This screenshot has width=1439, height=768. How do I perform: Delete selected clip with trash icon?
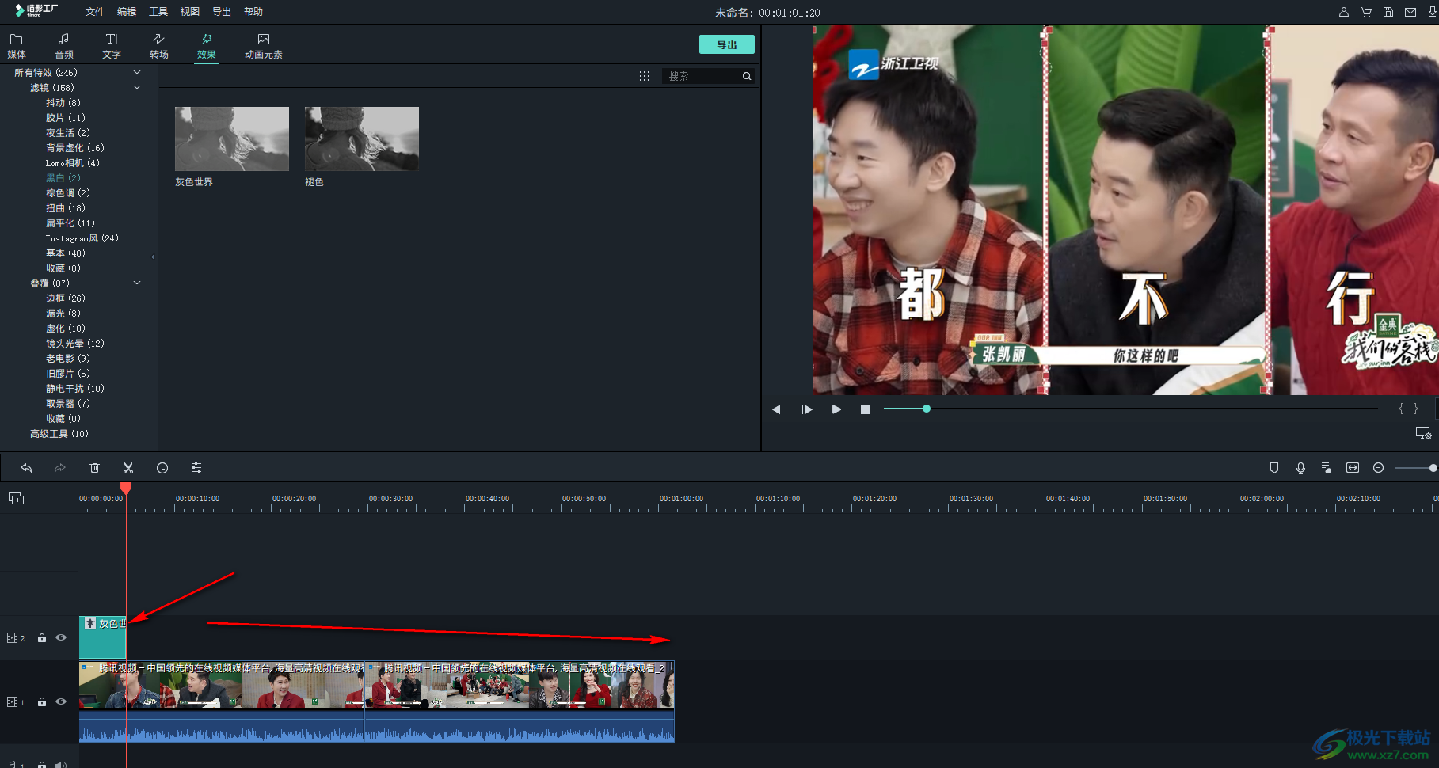[x=94, y=468]
